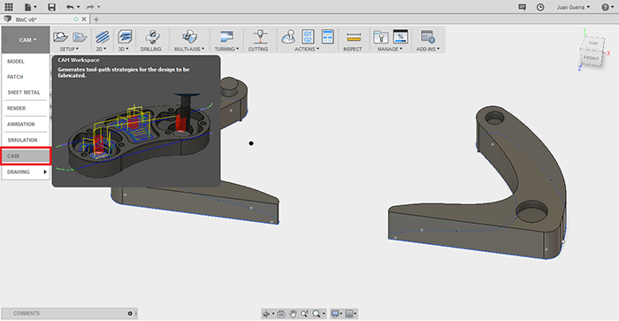Close the MnC v6 tab
Screen dimensions: 619x321
click(x=84, y=19)
